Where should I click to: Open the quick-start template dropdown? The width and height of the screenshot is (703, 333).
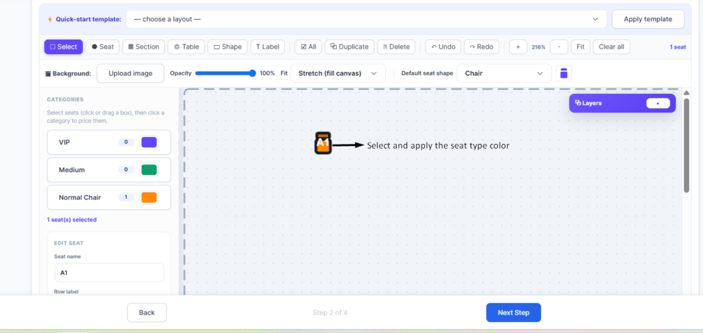click(x=366, y=19)
